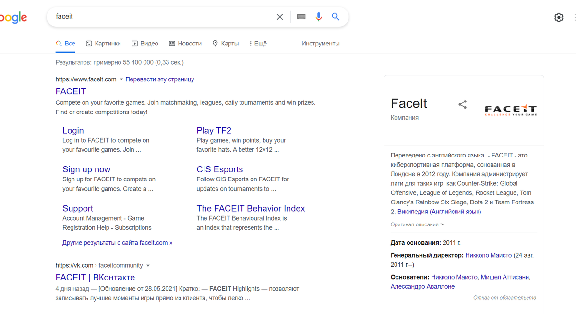Open Инструменты search tools
The height and width of the screenshot is (314, 576).
(321, 44)
